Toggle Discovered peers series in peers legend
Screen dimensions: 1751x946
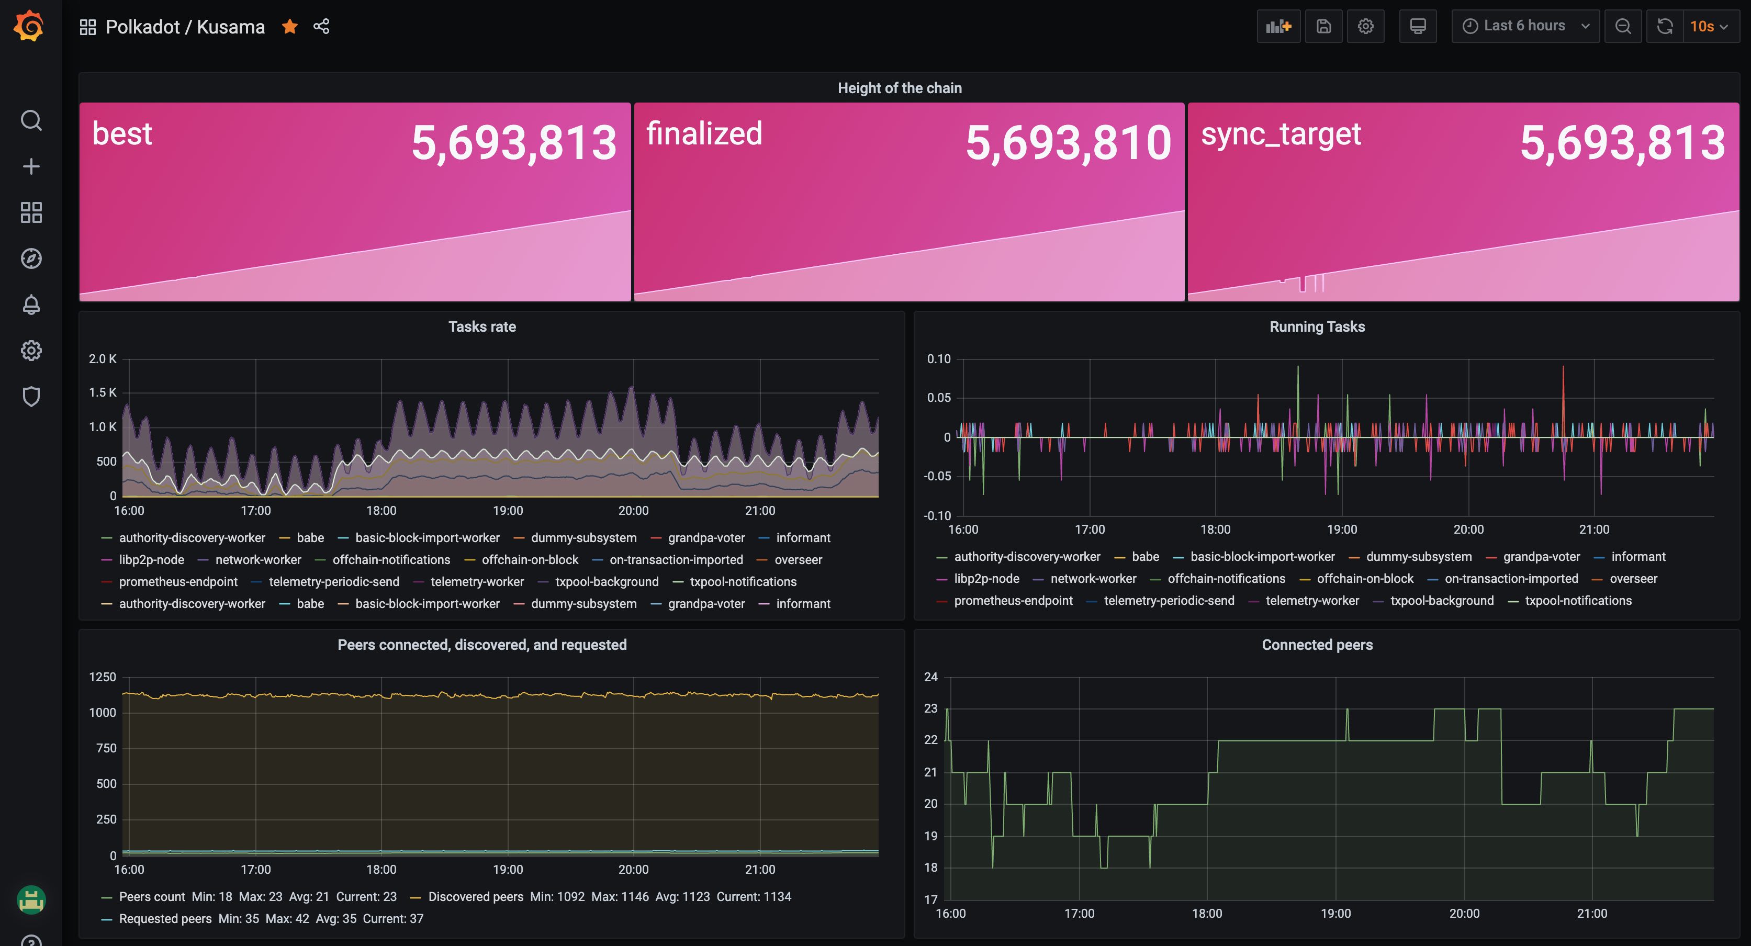475,896
